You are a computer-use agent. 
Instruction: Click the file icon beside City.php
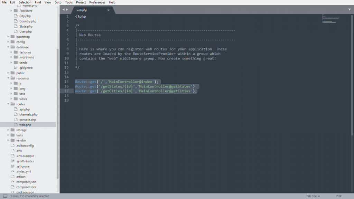[16, 16]
